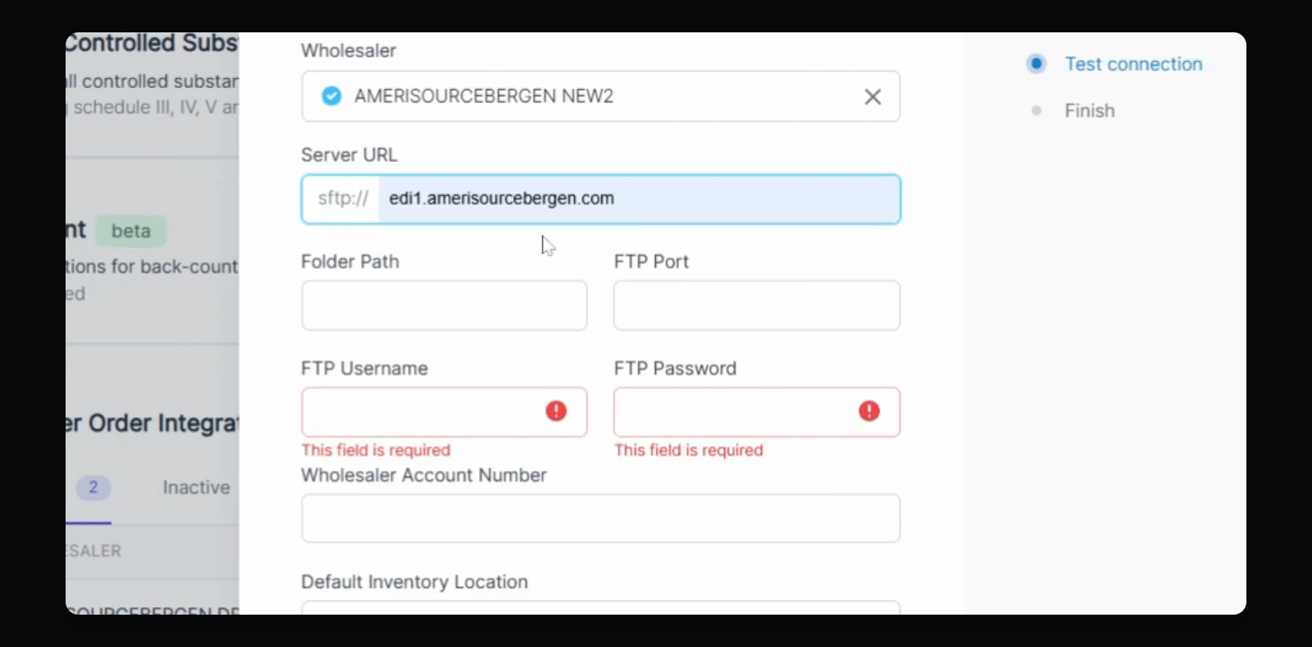The width and height of the screenshot is (1312, 647).
Task: Click the FTP Password label
Action: coord(676,368)
